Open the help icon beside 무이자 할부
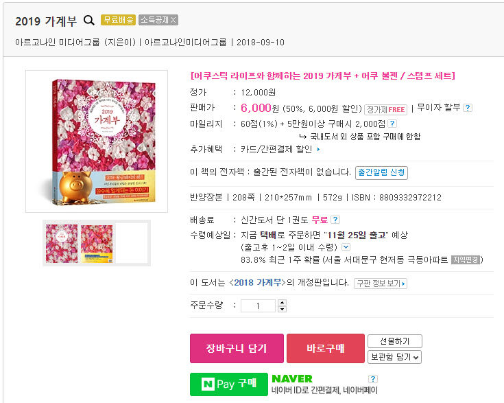Image resolution: width=504 pixels, height=403 pixels. (468, 108)
